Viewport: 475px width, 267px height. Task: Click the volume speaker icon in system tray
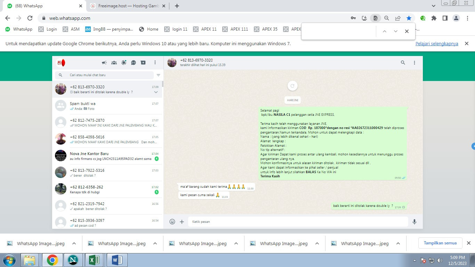[x=440, y=260]
